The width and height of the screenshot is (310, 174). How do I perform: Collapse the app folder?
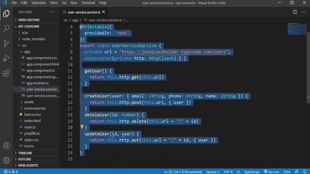37,52
